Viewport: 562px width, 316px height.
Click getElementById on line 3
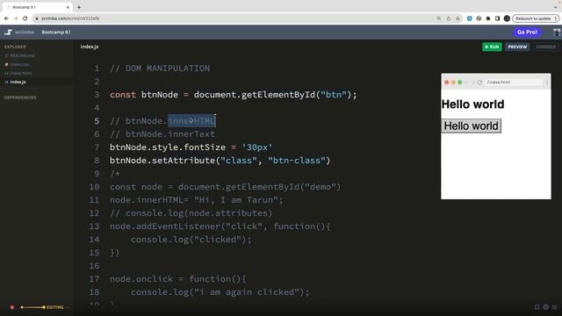point(278,95)
